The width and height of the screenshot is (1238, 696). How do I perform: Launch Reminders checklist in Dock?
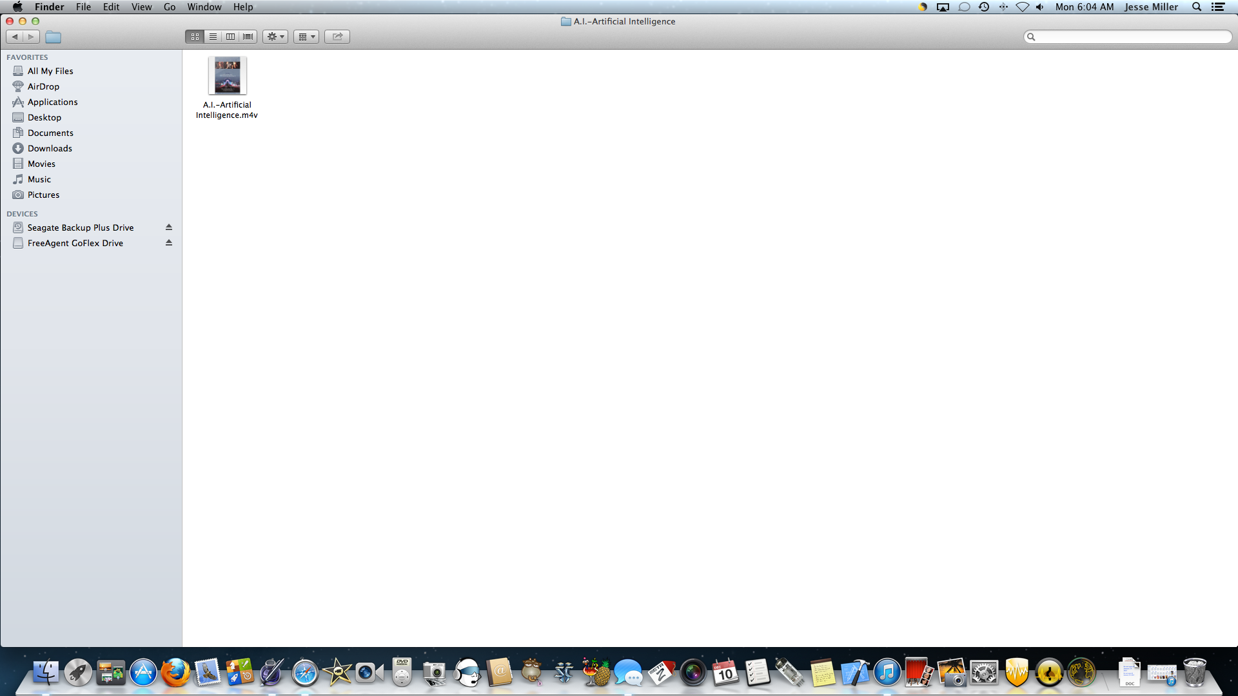coord(758,673)
